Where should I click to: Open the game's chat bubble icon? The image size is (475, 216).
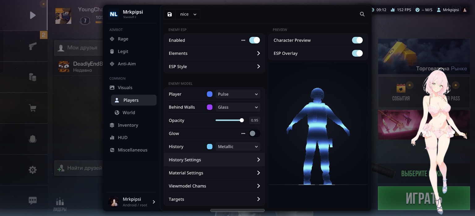point(32,201)
